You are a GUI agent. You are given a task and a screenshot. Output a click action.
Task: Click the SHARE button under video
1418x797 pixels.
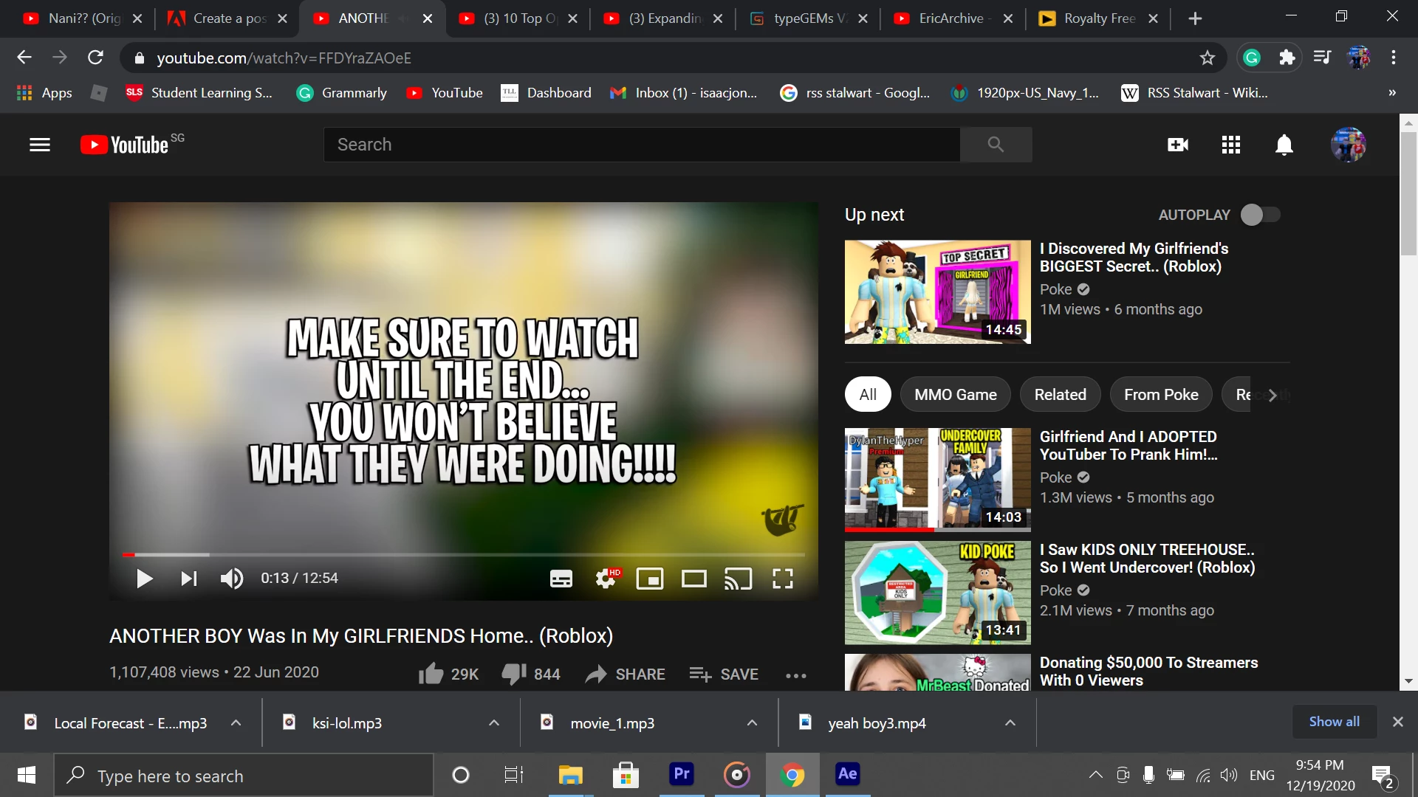(x=626, y=674)
